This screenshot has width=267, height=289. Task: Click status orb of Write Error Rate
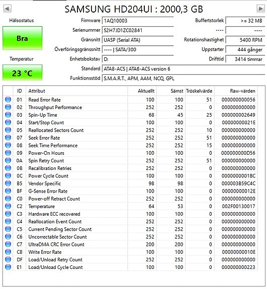tap(8, 252)
